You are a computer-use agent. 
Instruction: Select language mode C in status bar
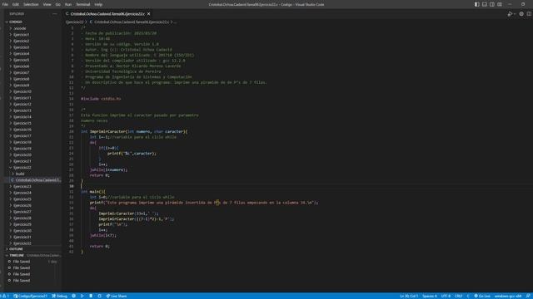click(468, 296)
